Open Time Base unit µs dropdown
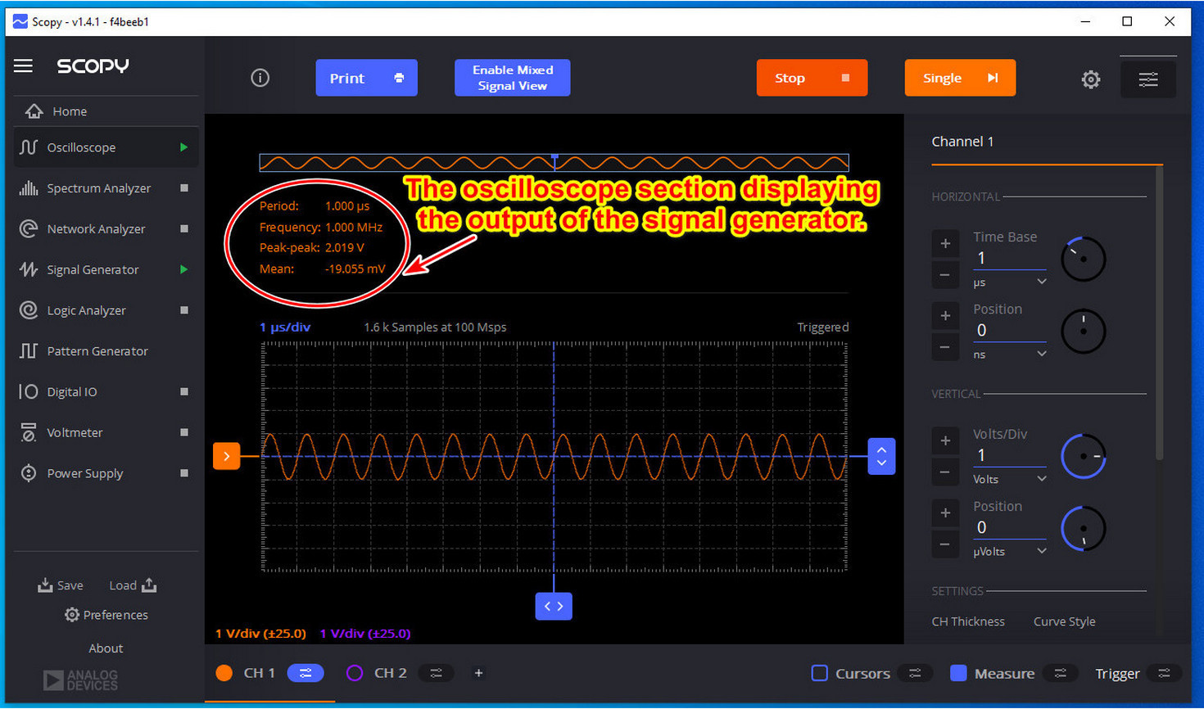This screenshot has height=709, width=1204. [x=1009, y=282]
